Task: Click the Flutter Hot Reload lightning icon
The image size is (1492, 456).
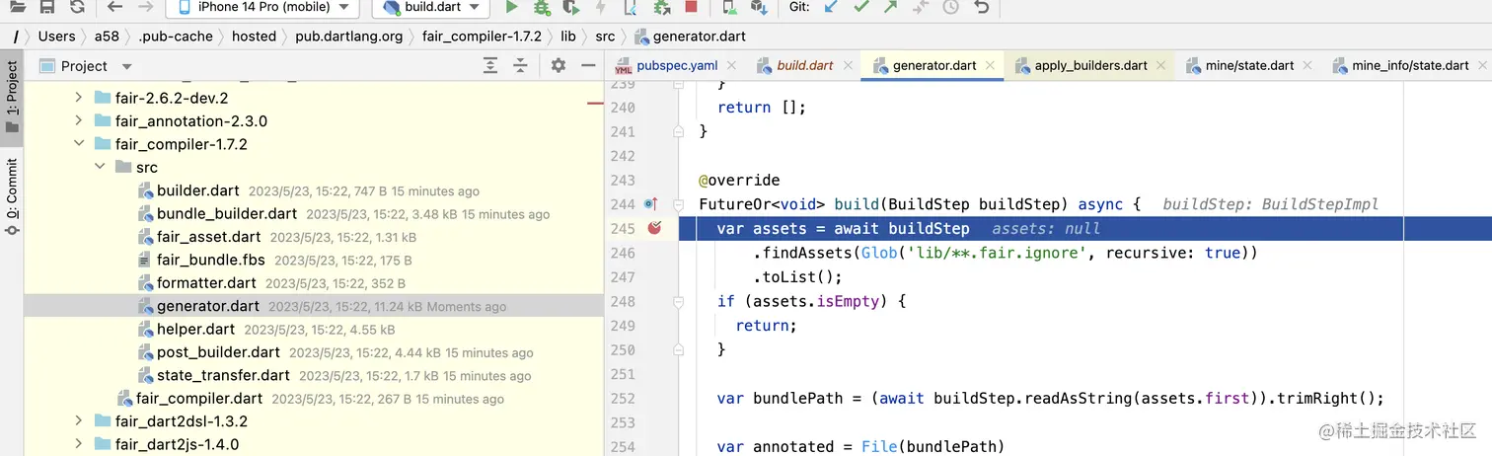Action: coord(601,7)
